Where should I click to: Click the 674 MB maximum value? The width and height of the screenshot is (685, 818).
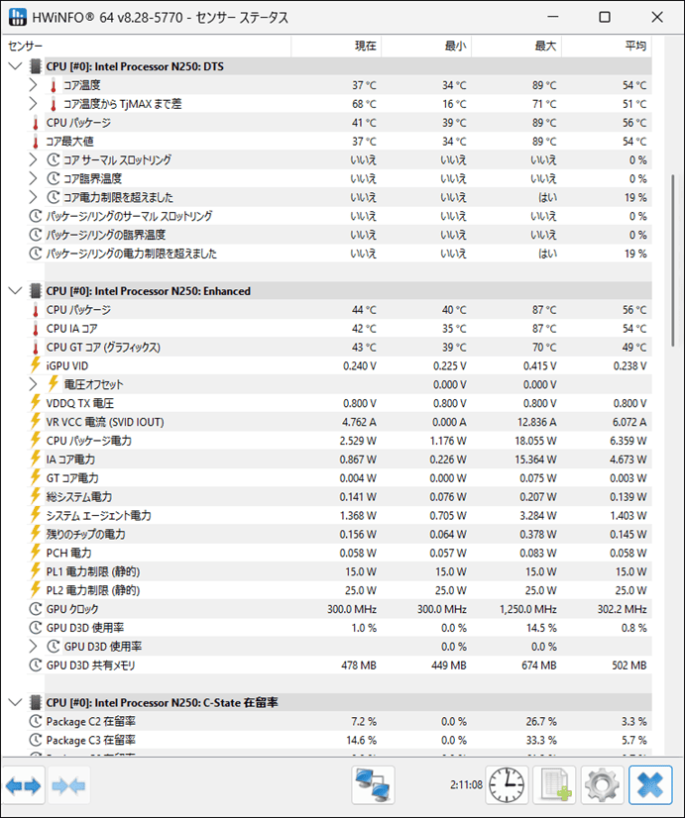(538, 665)
